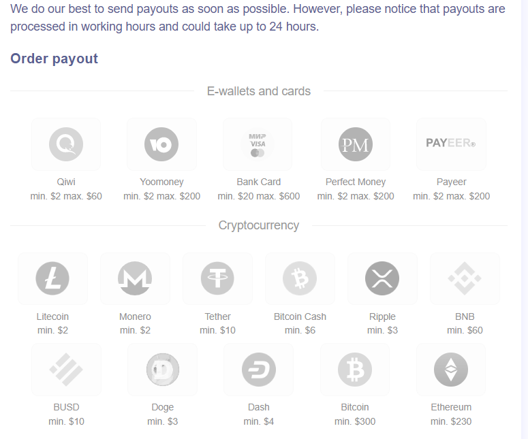Click the Litecoin label text

click(52, 317)
